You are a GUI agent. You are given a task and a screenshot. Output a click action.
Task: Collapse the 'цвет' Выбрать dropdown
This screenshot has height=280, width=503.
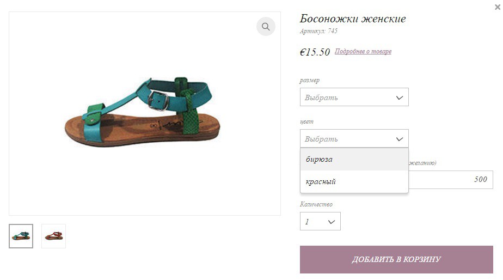coord(354,138)
